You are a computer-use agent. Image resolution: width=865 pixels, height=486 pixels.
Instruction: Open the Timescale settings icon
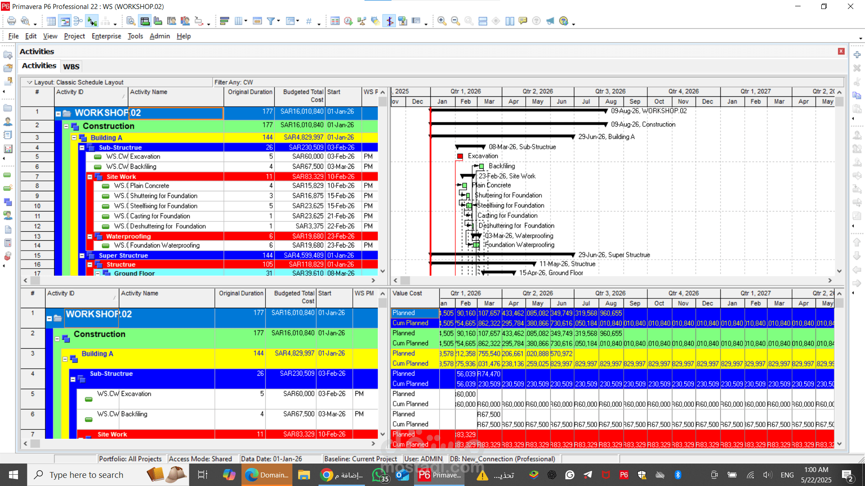click(x=257, y=21)
